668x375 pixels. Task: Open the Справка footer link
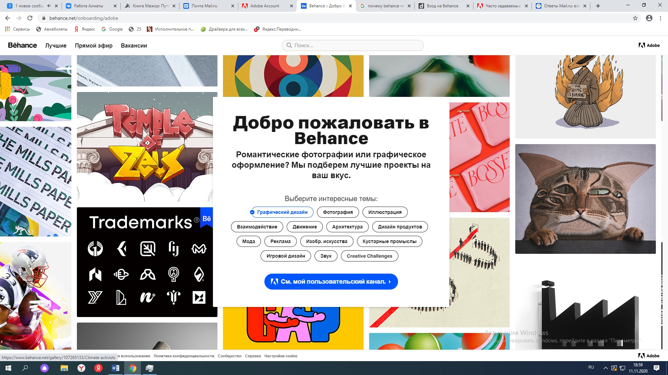pos(253,356)
